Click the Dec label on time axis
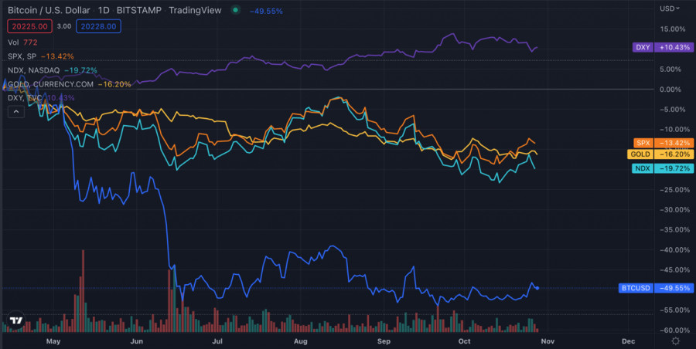Image resolution: width=696 pixels, height=349 pixels. (x=628, y=341)
